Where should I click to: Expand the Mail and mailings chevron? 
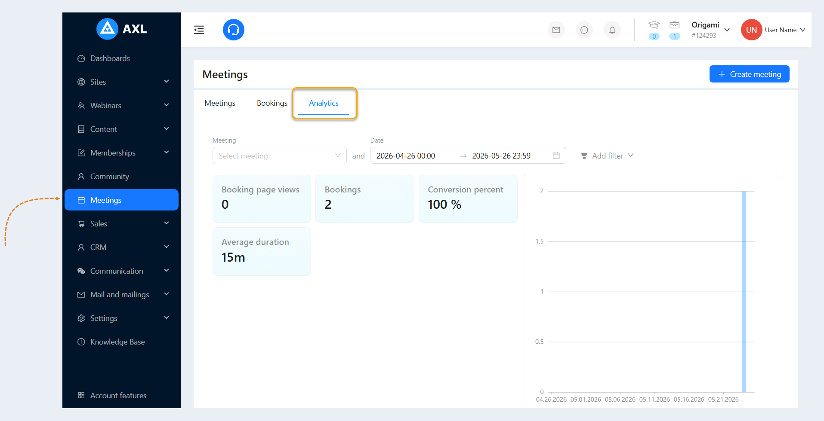click(167, 294)
